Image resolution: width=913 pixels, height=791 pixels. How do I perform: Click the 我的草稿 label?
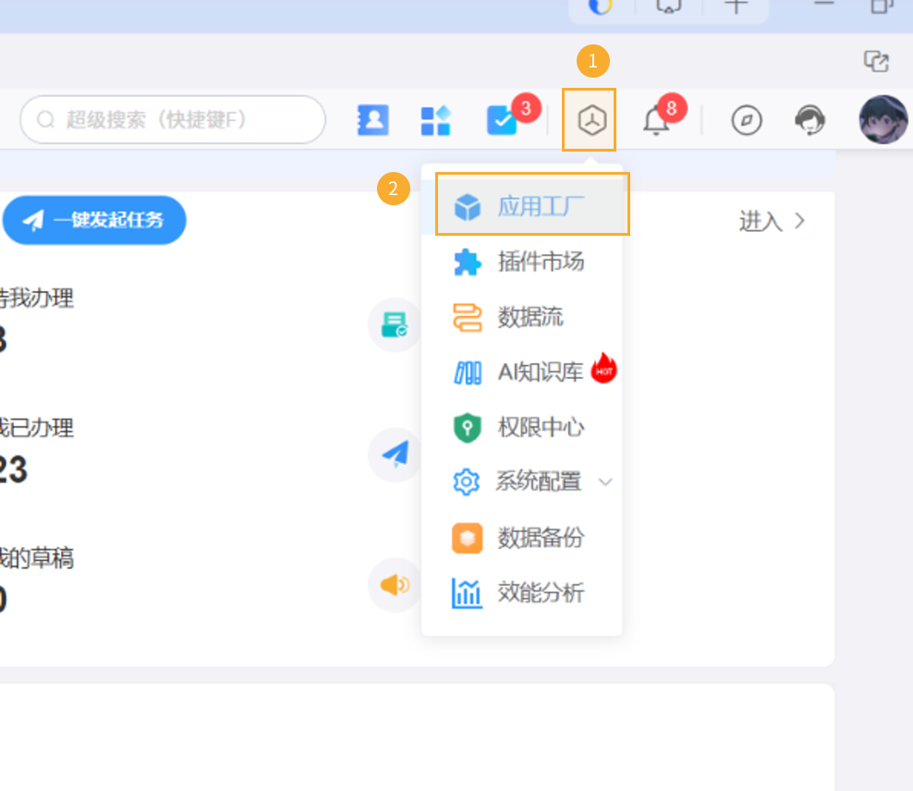[x=36, y=557]
